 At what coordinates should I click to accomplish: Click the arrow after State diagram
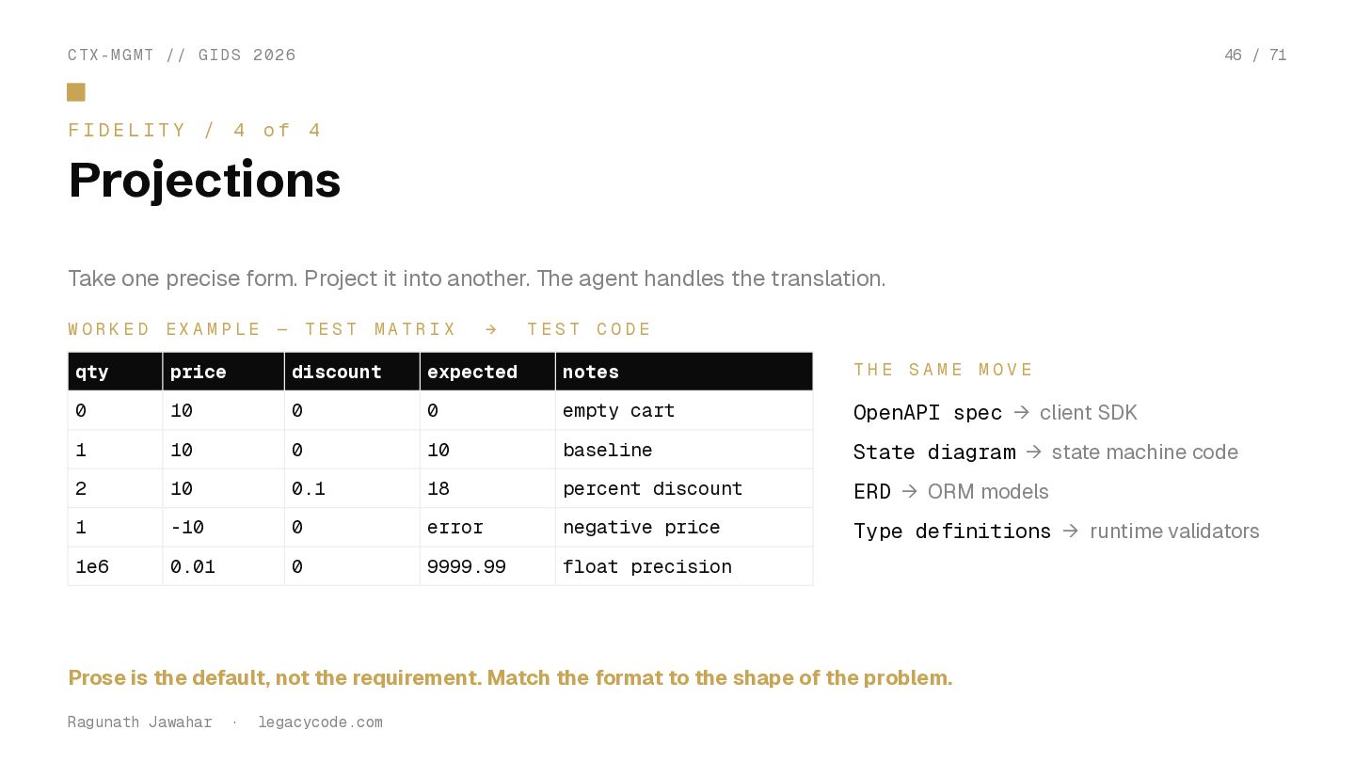(x=1034, y=452)
